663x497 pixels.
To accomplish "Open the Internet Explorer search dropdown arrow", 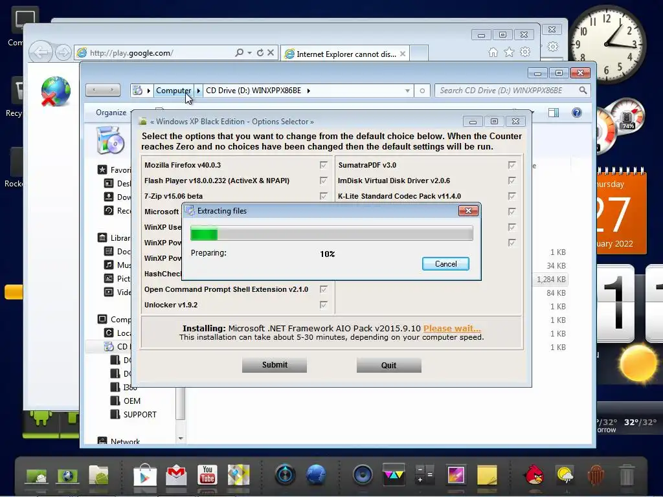I will [x=249, y=52].
